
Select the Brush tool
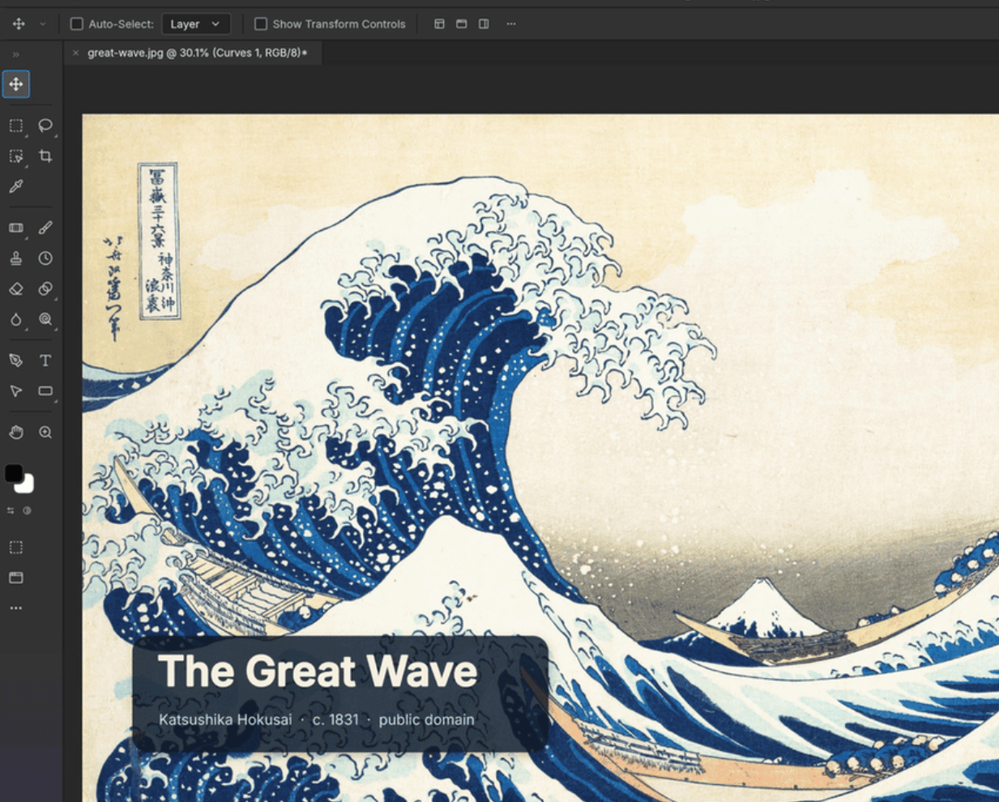pyautogui.click(x=45, y=228)
